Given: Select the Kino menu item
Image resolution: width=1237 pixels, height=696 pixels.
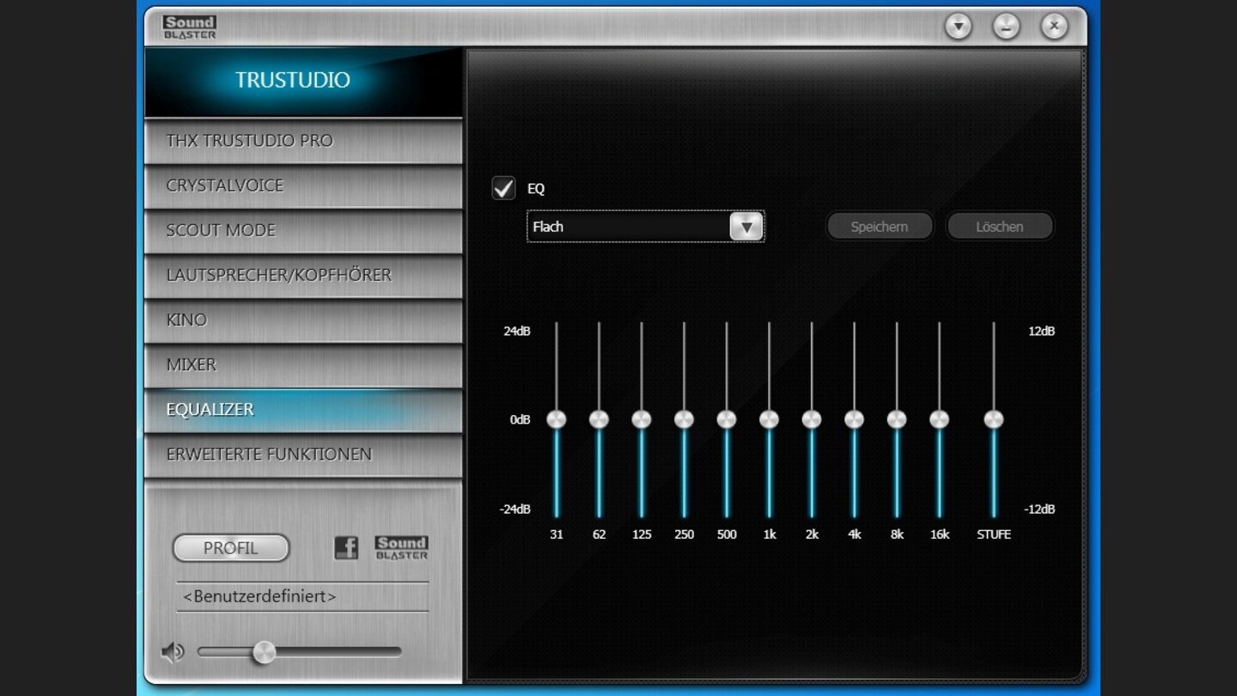Looking at the screenshot, I should 303,320.
